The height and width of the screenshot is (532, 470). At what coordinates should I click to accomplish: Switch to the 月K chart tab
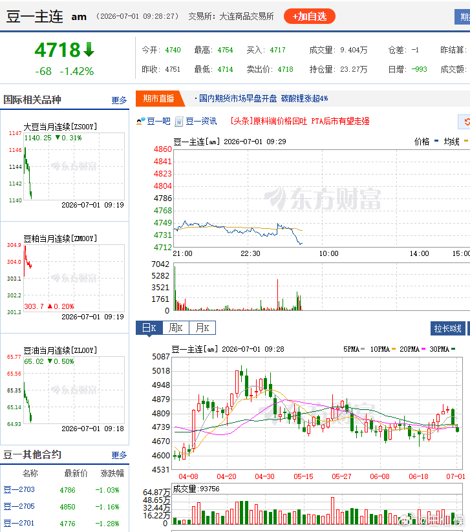tap(202, 328)
